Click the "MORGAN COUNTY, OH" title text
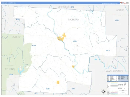 click(8, 3)
